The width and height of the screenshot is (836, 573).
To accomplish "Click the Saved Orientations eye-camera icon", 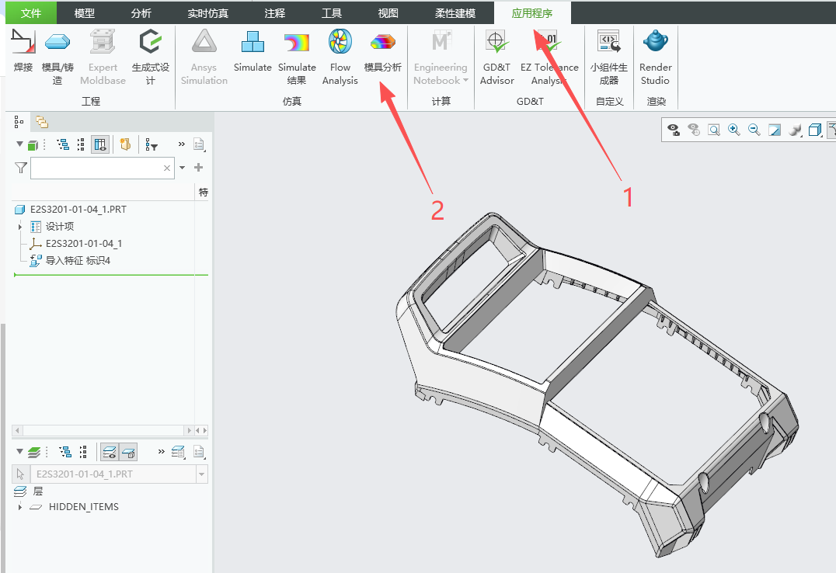I will [674, 130].
